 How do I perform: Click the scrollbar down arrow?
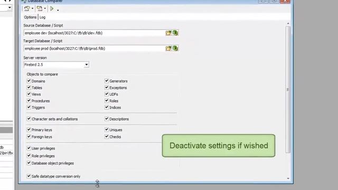(x=288, y=178)
